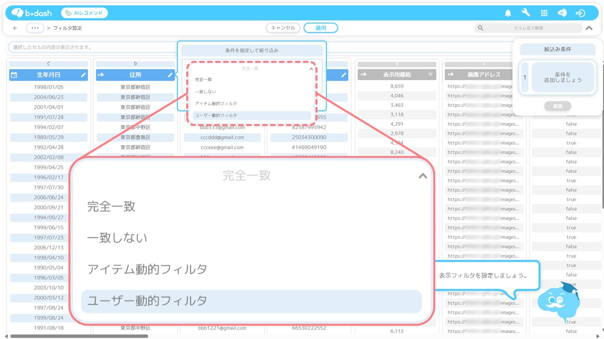Image resolution: width=604 pixels, height=339 pixels.
Task: Click the pencil edit icon on 住所 column
Action: click(170, 75)
